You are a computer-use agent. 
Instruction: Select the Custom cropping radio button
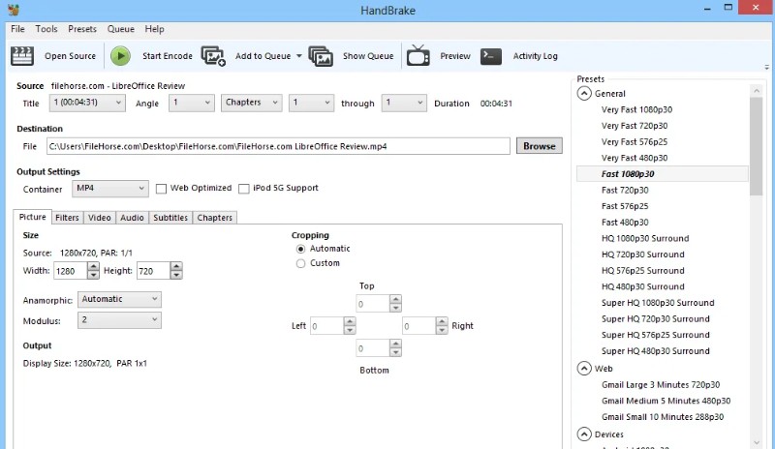coord(300,263)
